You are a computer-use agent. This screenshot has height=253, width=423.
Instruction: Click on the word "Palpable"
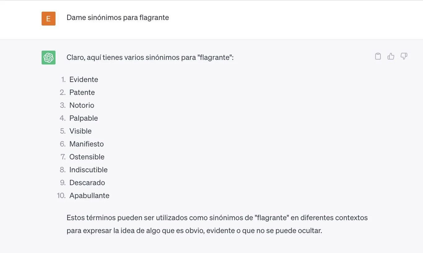tap(84, 118)
